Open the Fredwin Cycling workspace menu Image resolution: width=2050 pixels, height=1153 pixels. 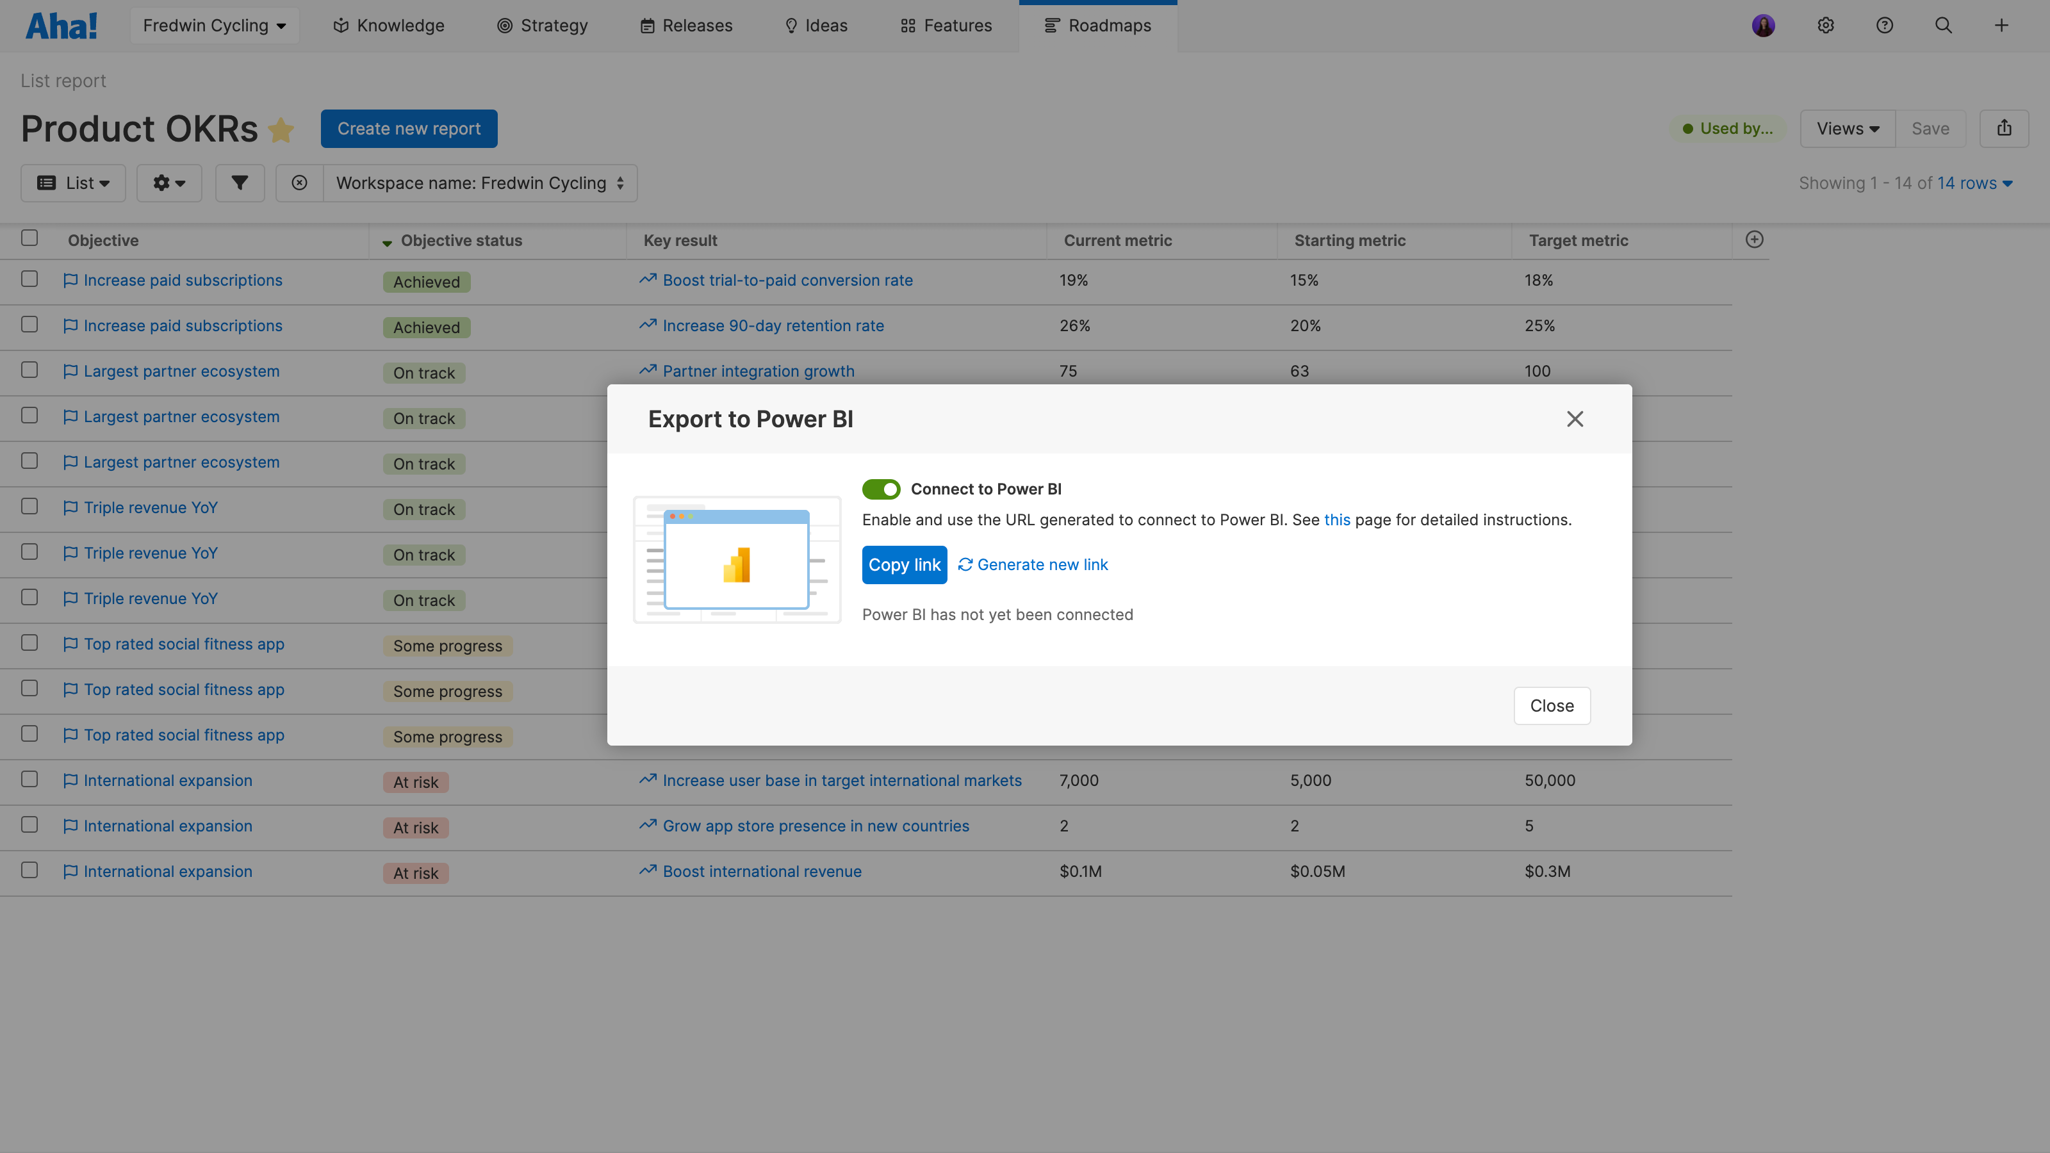point(214,25)
